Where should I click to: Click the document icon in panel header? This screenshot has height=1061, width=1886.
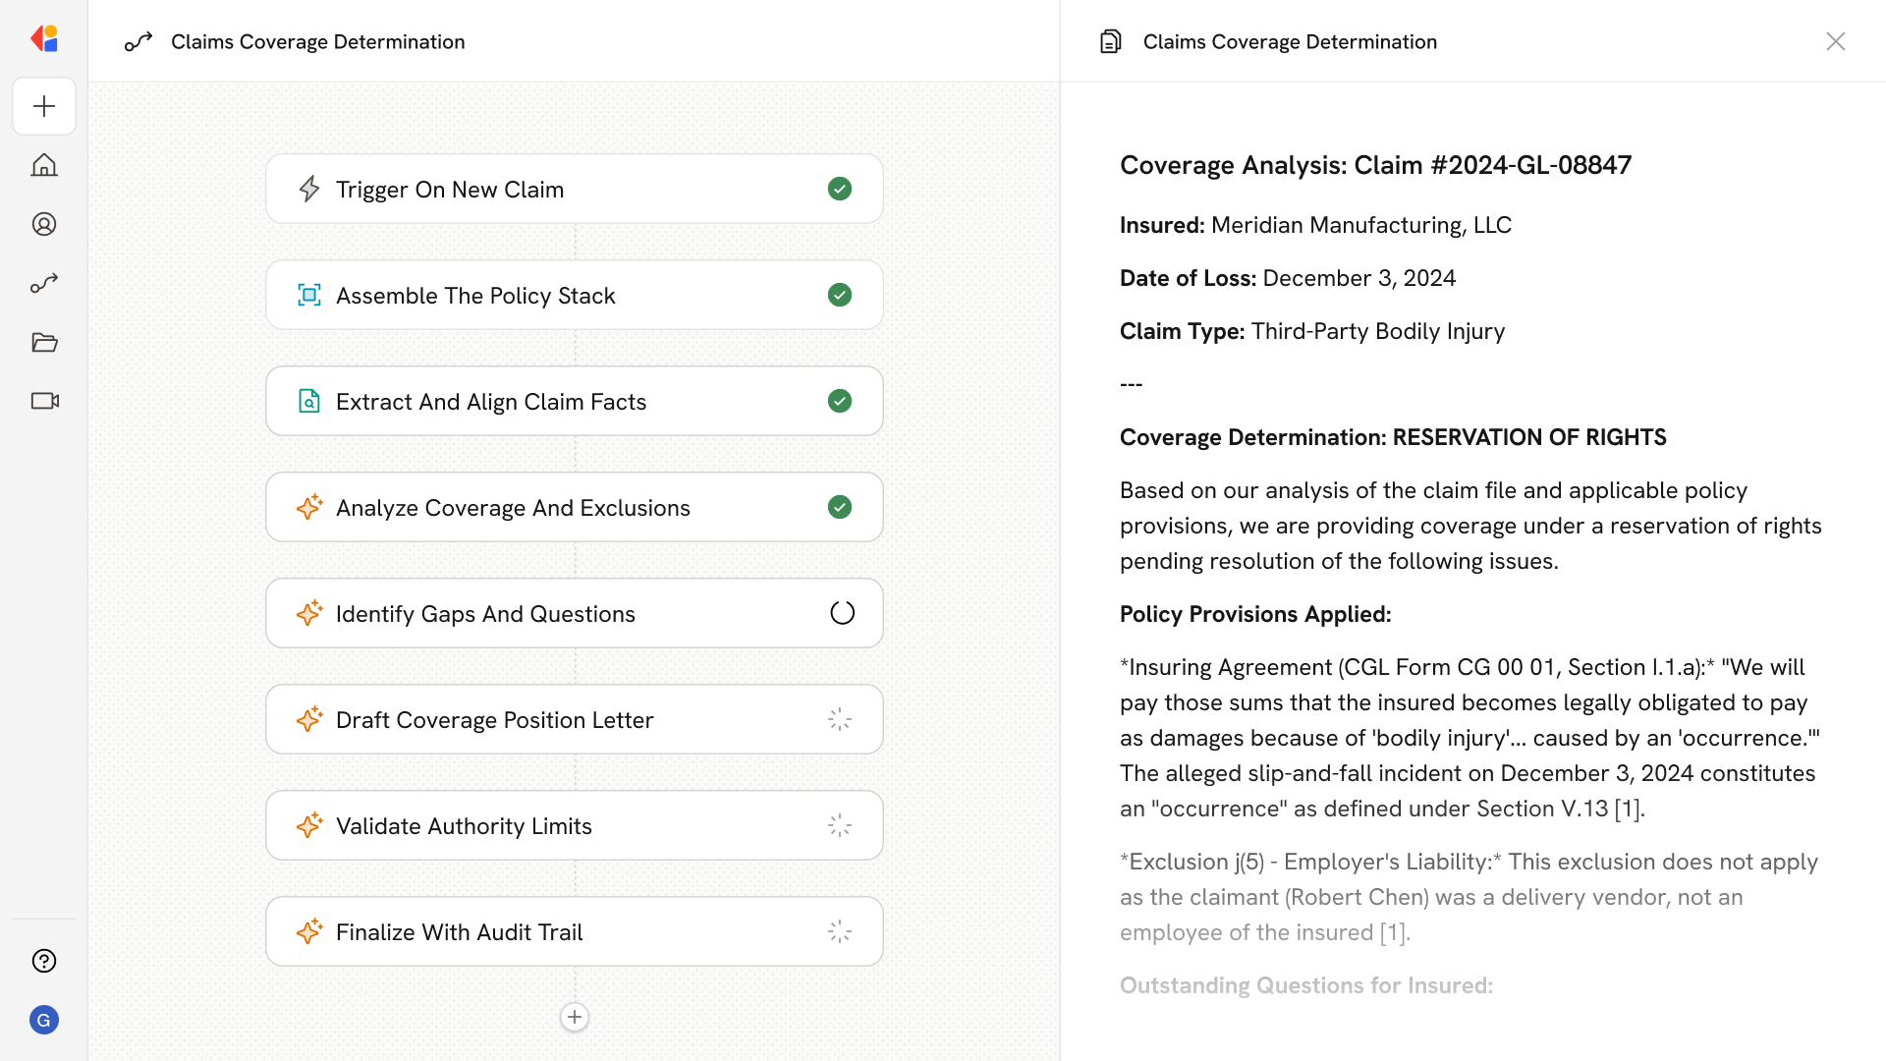pos(1110,41)
